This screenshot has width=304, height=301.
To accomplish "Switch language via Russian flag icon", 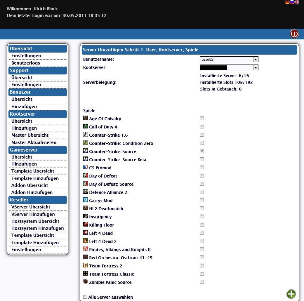I will point(292,2).
